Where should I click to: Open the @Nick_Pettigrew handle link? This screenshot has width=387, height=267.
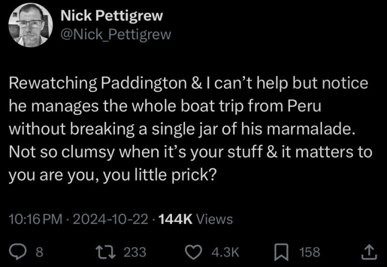coord(116,34)
